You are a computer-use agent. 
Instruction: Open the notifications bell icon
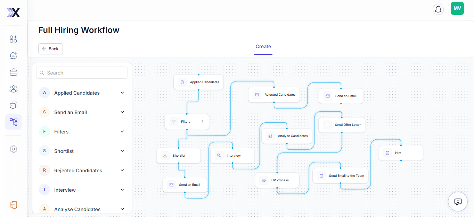tap(438, 9)
